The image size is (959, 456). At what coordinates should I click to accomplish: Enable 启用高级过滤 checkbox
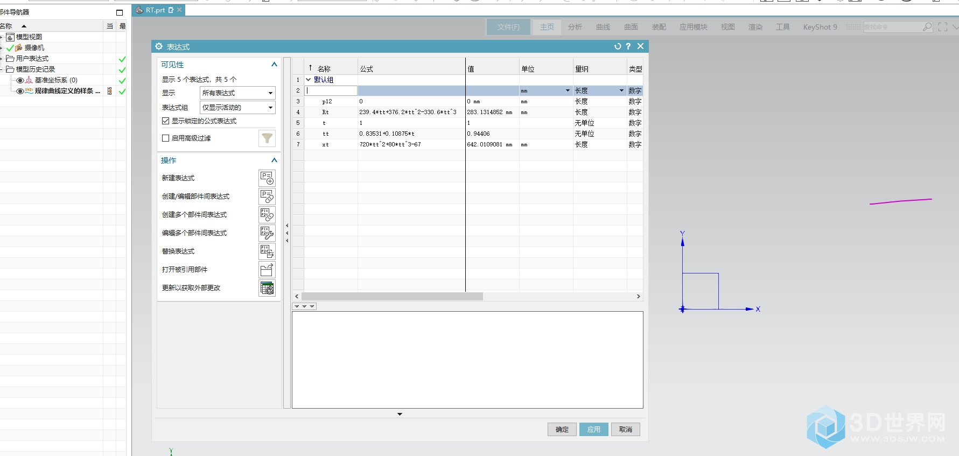(x=166, y=138)
